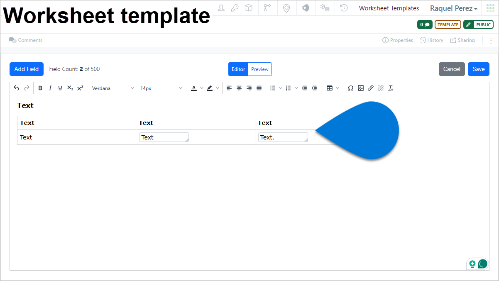Screen dimensions: 499x281
Task: Click the table icon in toolbar
Action: pyautogui.click(x=330, y=88)
